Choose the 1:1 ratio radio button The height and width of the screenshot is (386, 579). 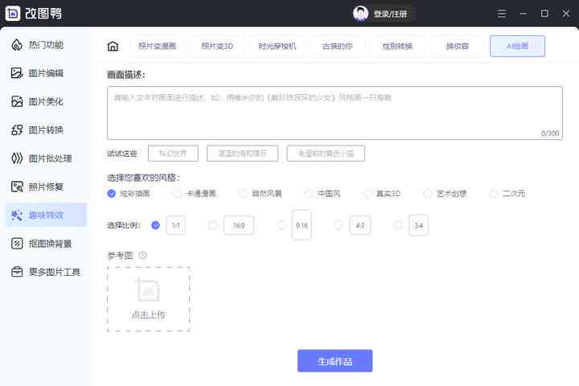tap(155, 225)
